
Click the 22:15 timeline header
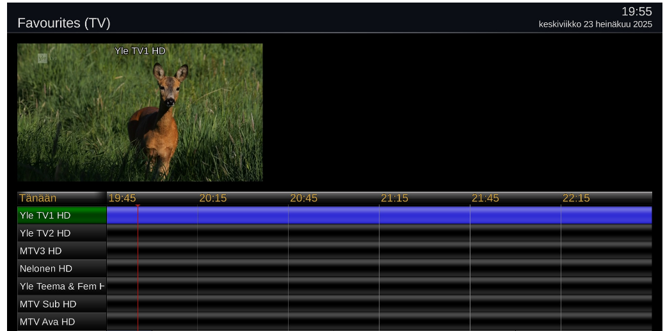click(576, 198)
